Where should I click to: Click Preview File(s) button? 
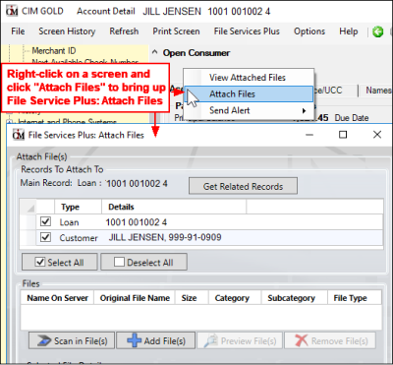pyautogui.click(x=240, y=340)
